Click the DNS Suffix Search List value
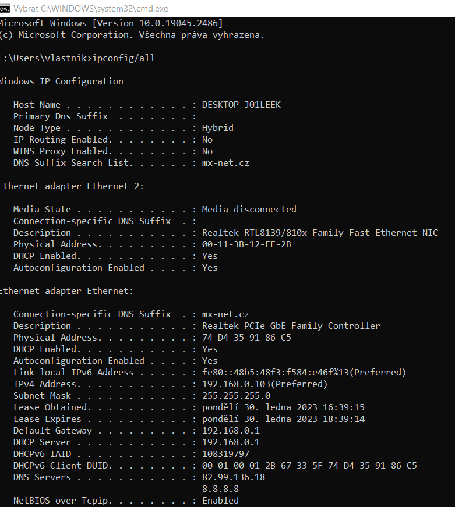 [225, 163]
